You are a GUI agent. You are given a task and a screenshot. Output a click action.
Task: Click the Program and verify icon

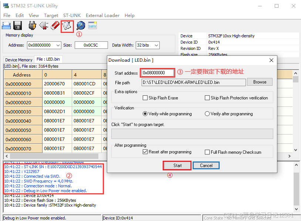[67, 25]
